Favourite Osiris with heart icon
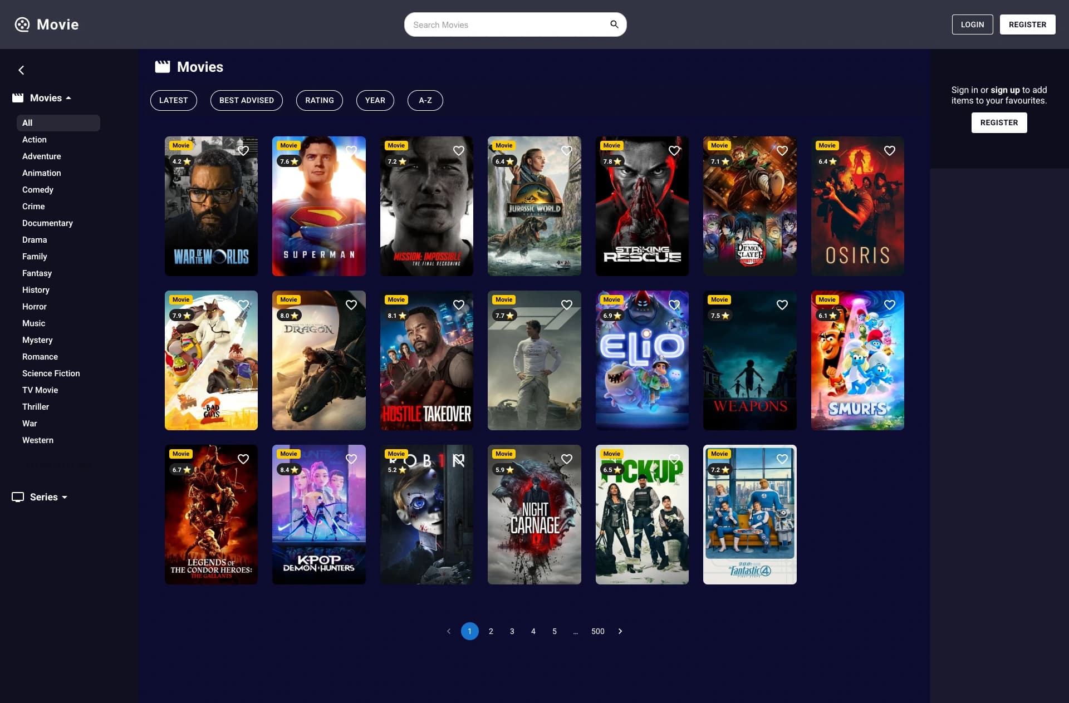 pos(890,151)
